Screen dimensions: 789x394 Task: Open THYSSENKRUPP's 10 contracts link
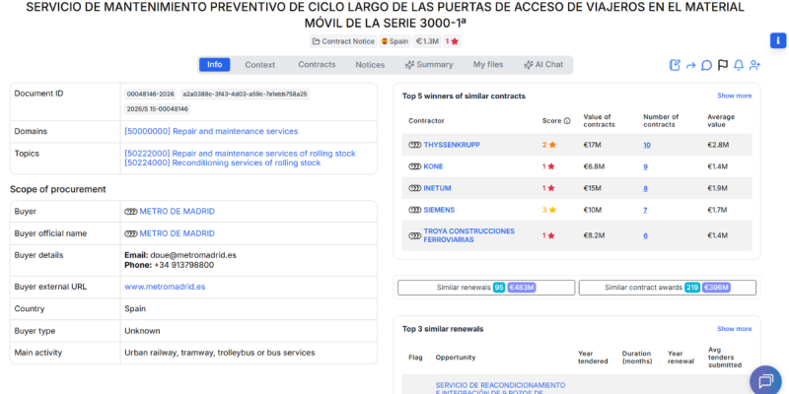click(x=647, y=145)
